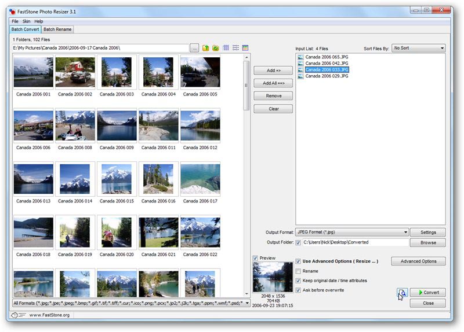This screenshot has height=332, width=464.
Task: Expand the Output Format dropdown
Action: coord(351,232)
